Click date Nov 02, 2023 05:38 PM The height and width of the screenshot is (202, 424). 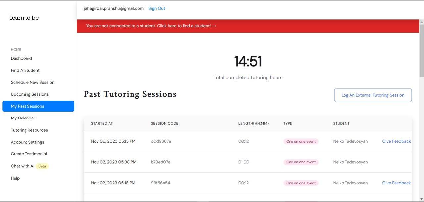[114, 162]
